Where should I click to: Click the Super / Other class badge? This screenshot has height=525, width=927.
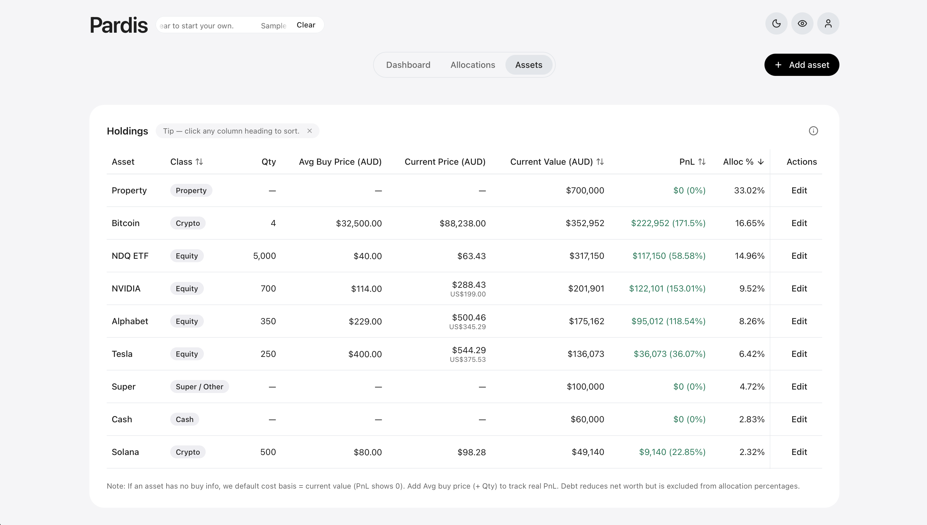[199, 387]
